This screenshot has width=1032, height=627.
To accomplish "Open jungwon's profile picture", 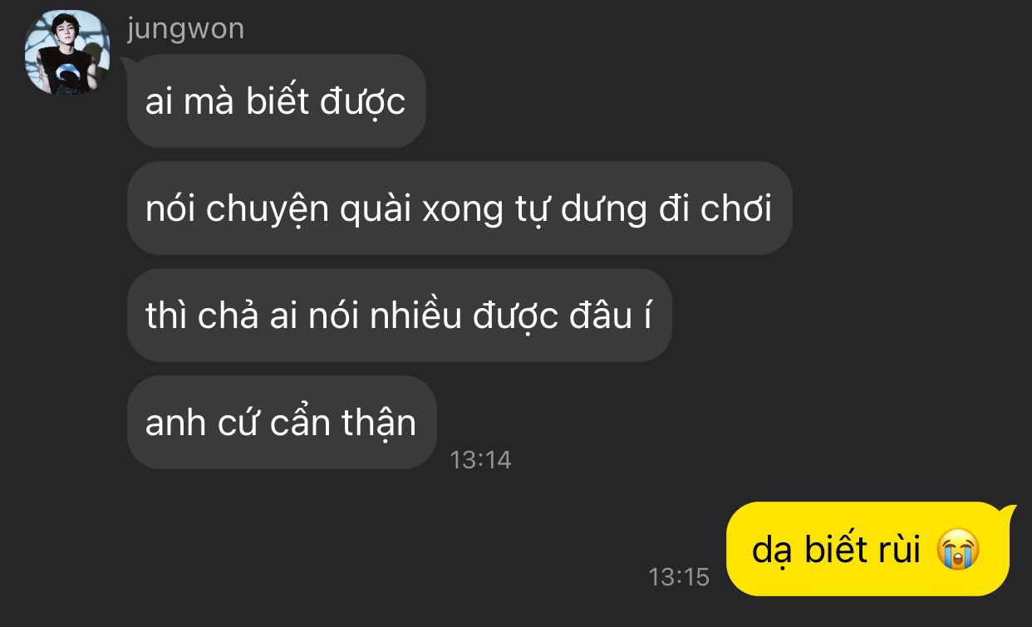I will pos(67,52).
